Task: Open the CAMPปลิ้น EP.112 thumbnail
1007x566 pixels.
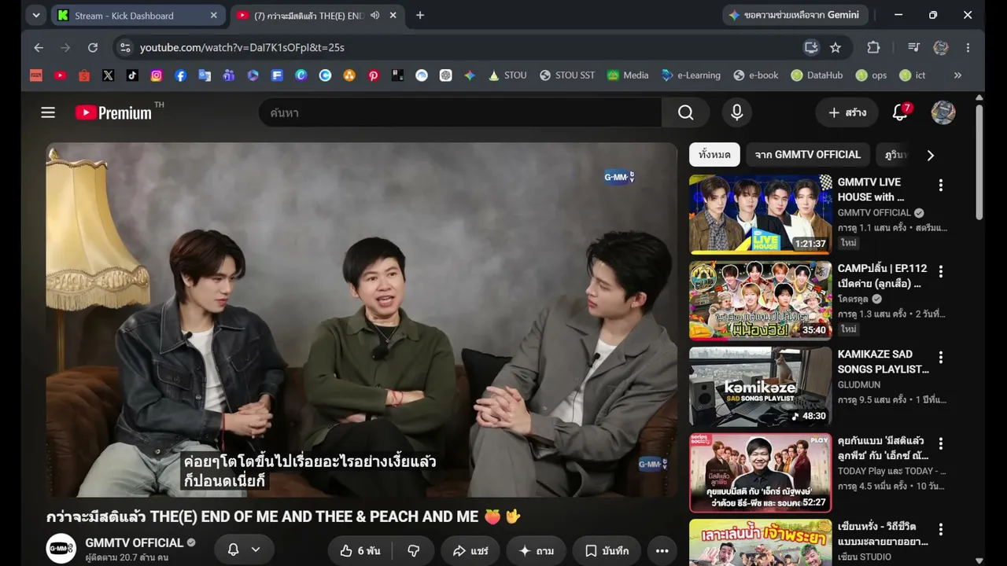Action: click(x=760, y=300)
